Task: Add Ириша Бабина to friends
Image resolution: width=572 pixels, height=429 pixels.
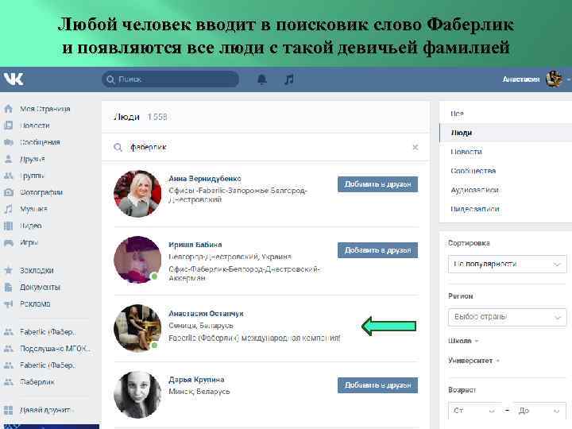Action: 377,250
